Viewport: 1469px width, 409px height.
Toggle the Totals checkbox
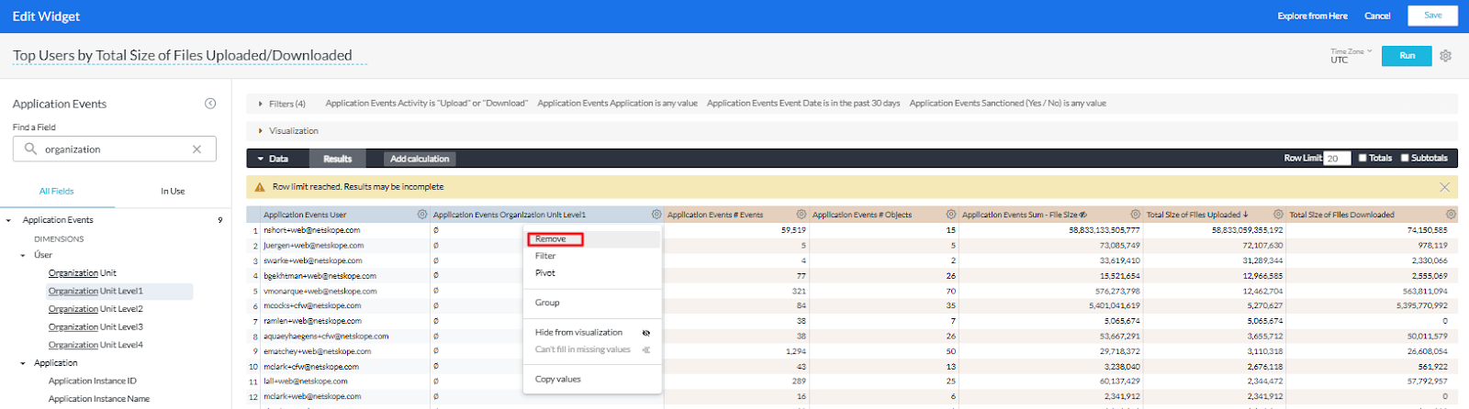click(x=1362, y=158)
